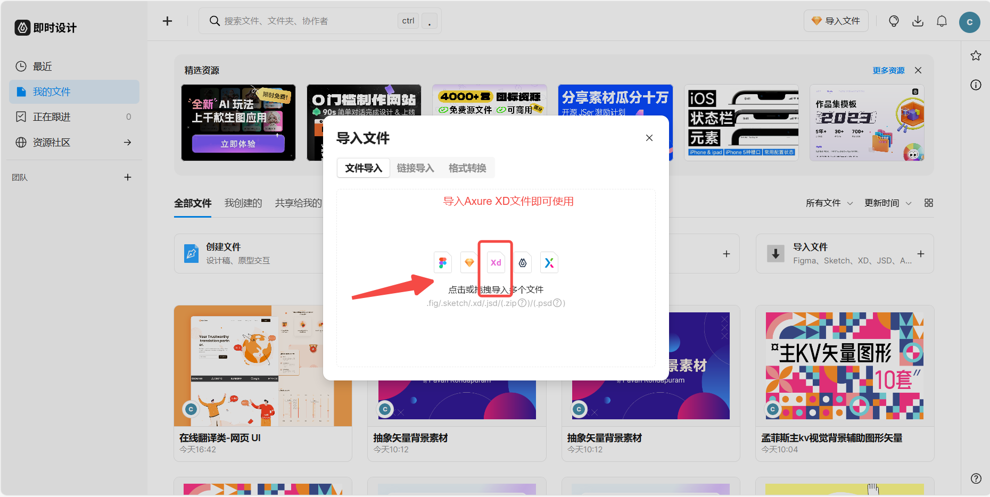990x497 pixels.
Task: Open the iOS 状态栏元素 resource thumbnail
Action: tap(741, 122)
